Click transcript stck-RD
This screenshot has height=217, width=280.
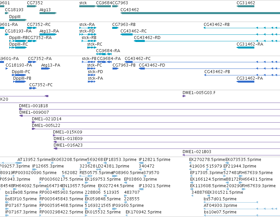pyautogui.click(x=88, y=34)
